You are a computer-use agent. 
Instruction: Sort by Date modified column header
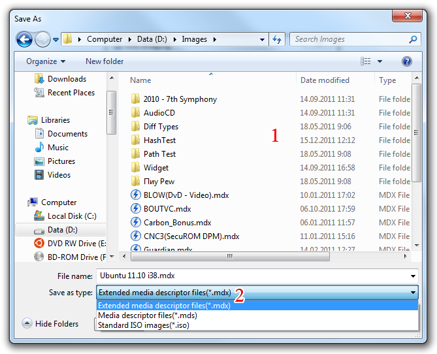tap(325, 80)
